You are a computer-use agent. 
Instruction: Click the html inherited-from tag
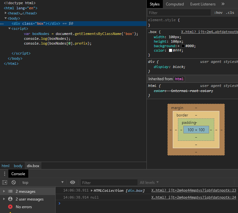pyautogui.click(x=179, y=79)
